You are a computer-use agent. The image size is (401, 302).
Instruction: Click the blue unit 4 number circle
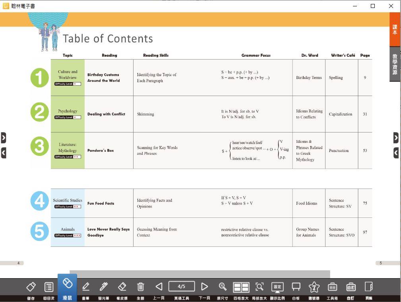(39, 201)
